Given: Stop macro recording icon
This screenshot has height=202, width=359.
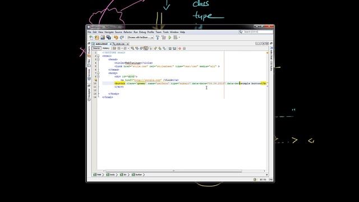Looking at the screenshot, I should [x=184, y=48].
